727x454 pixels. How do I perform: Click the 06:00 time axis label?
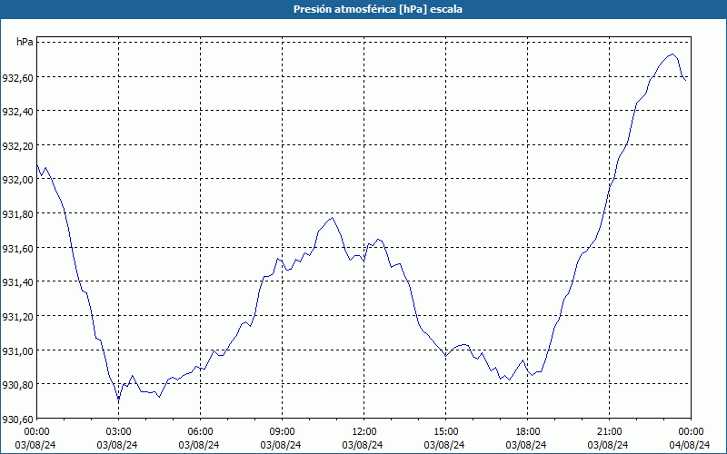pos(200,432)
